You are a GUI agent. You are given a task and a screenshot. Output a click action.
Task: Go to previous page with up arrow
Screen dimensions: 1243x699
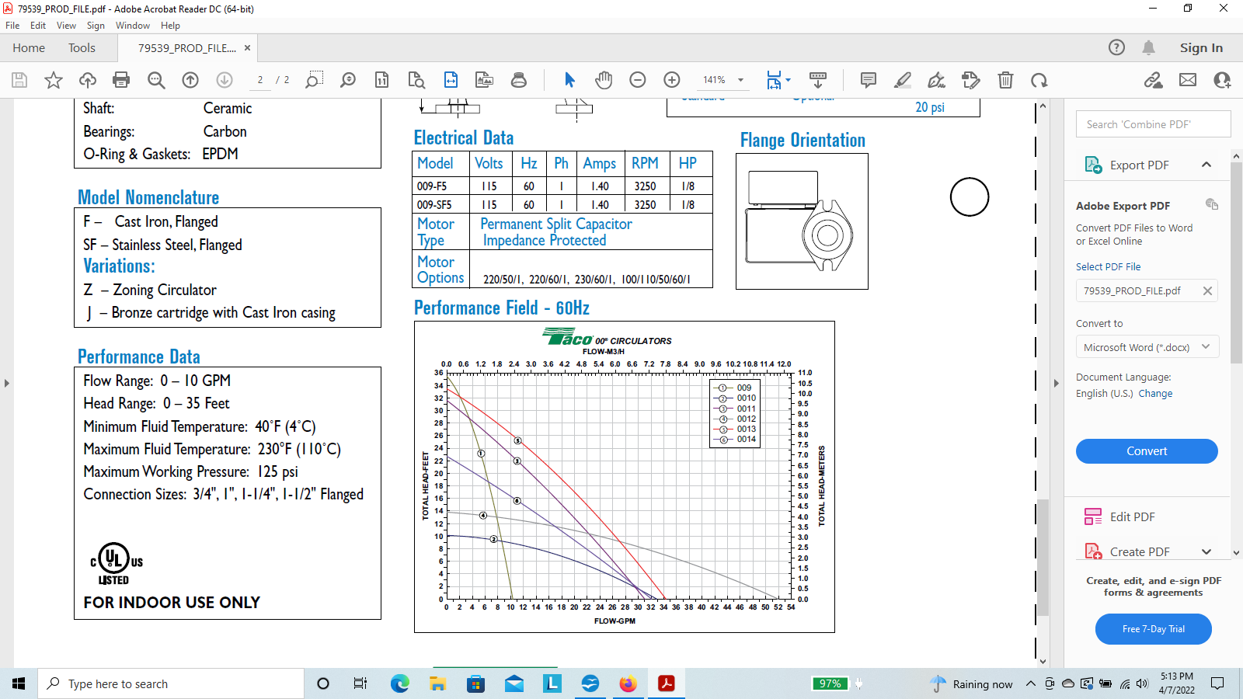(190, 80)
